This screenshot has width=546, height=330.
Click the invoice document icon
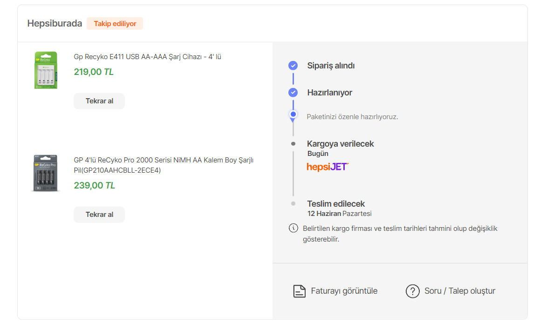point(299,291)
